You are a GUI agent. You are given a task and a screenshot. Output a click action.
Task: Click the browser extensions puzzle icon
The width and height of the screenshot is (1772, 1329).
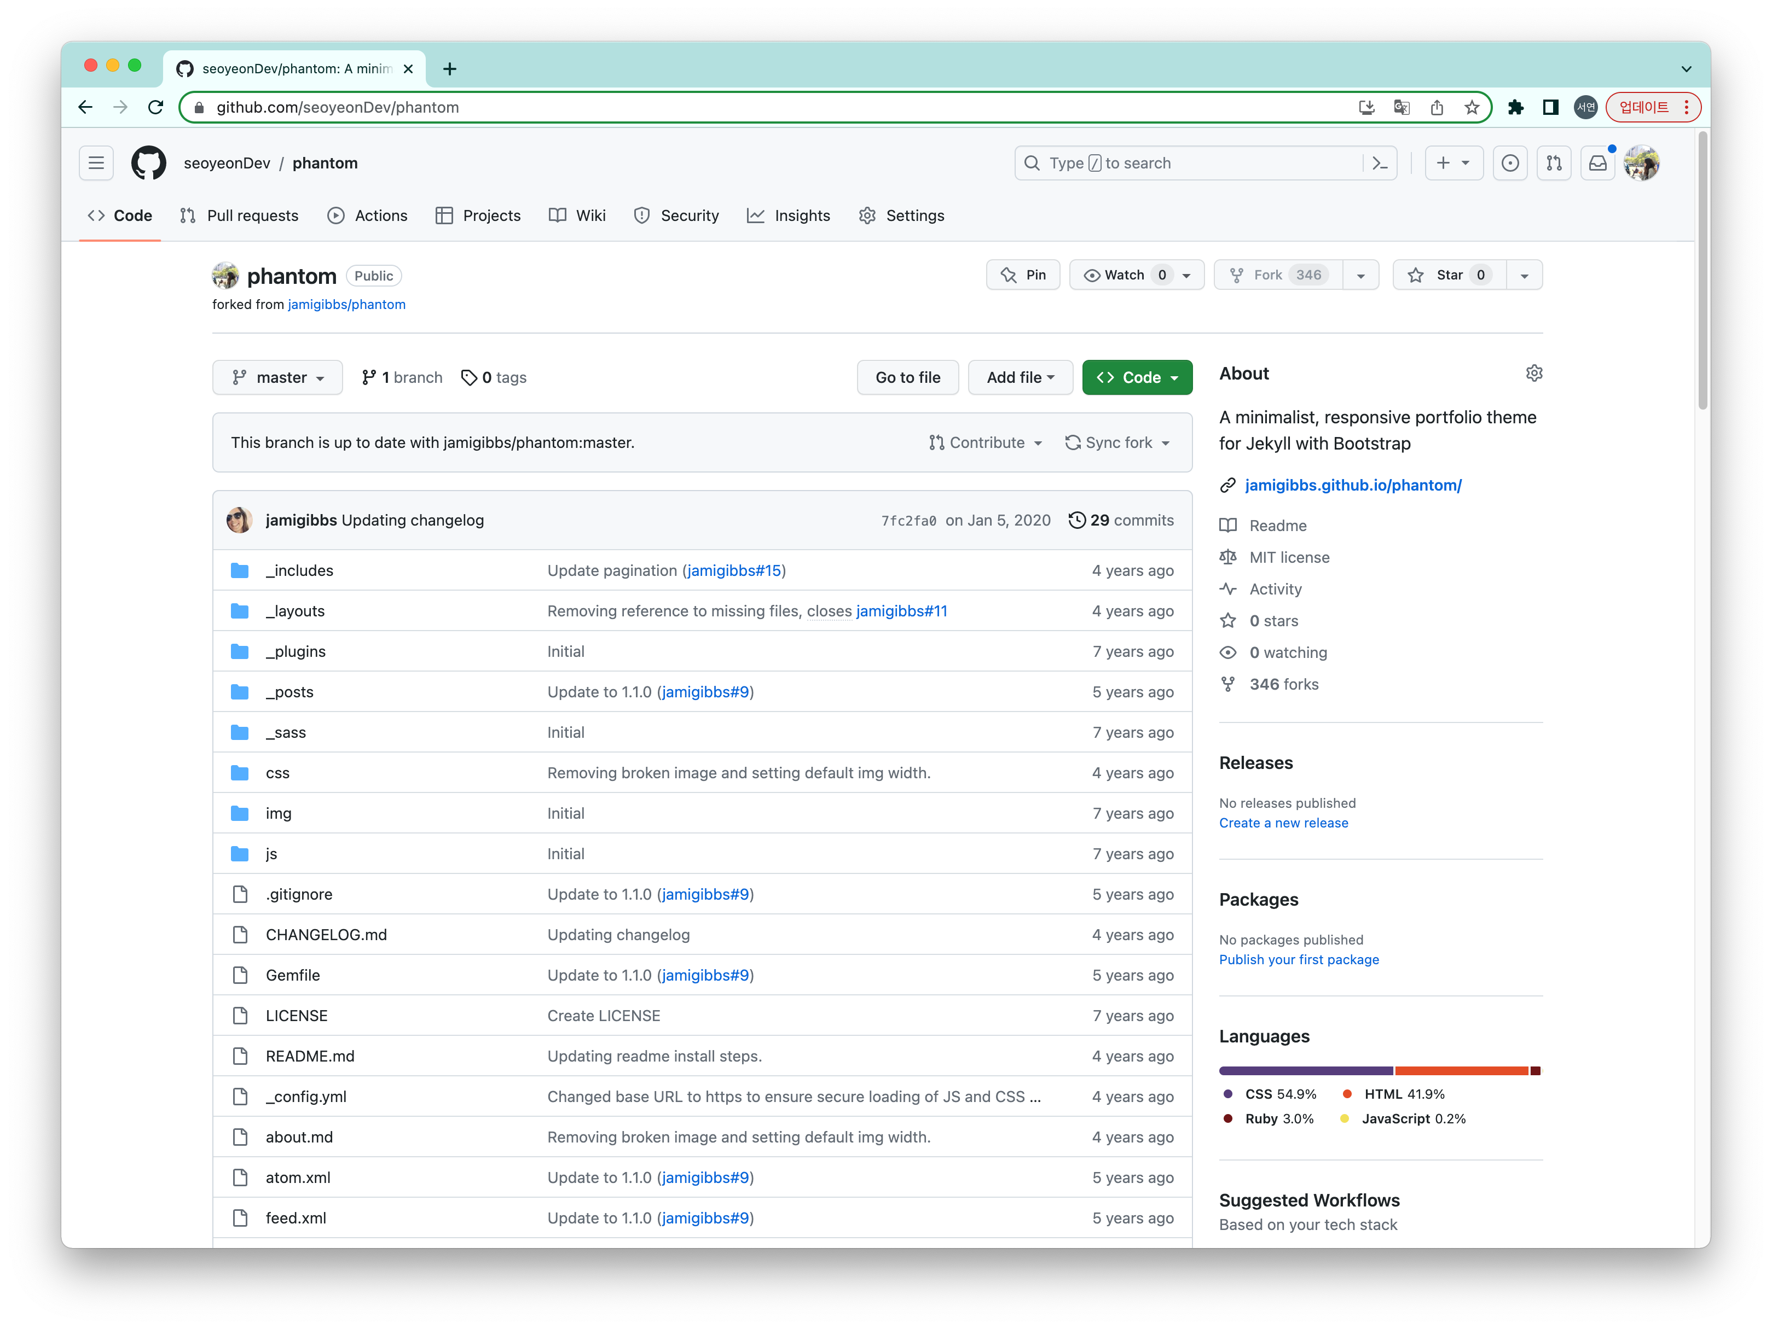point(1515,107)
